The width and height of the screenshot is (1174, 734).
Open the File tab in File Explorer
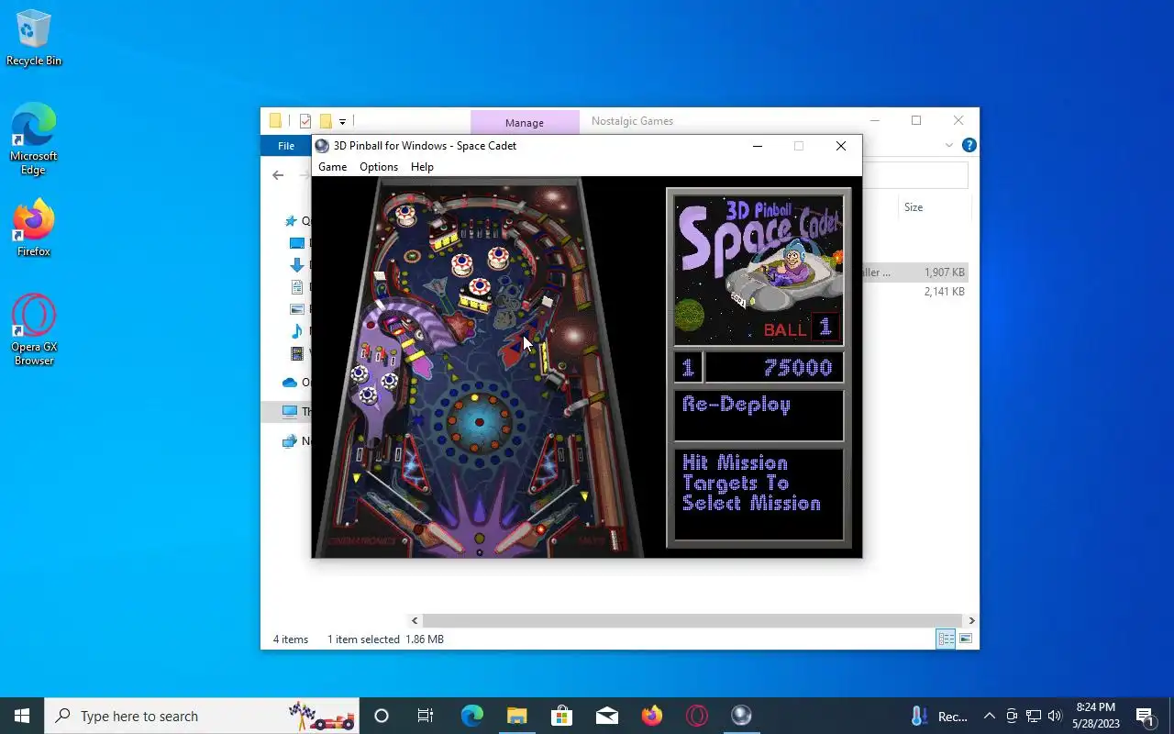(286, 146)
